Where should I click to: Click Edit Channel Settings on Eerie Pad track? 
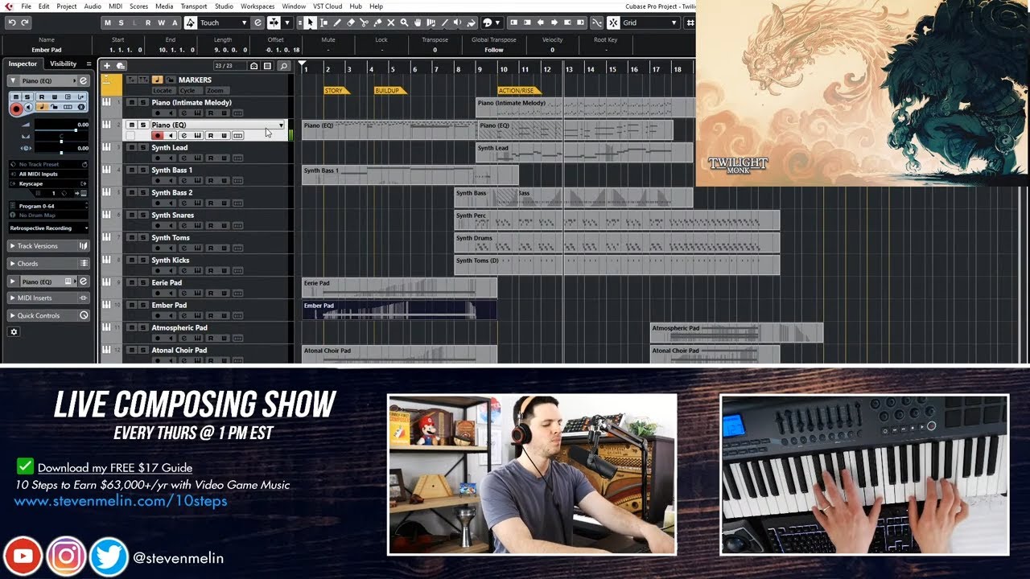[184, 293]
